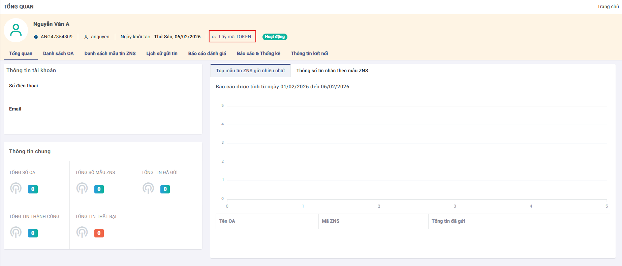Click the signal icon under TỔNG TIN THẤT BẠI
Screen dimensions: 622x266
82,232
